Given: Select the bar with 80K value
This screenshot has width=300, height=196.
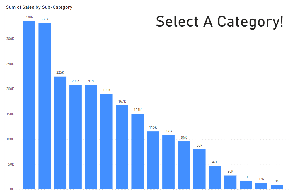Looking at the screenshot, I should [200, 169].
